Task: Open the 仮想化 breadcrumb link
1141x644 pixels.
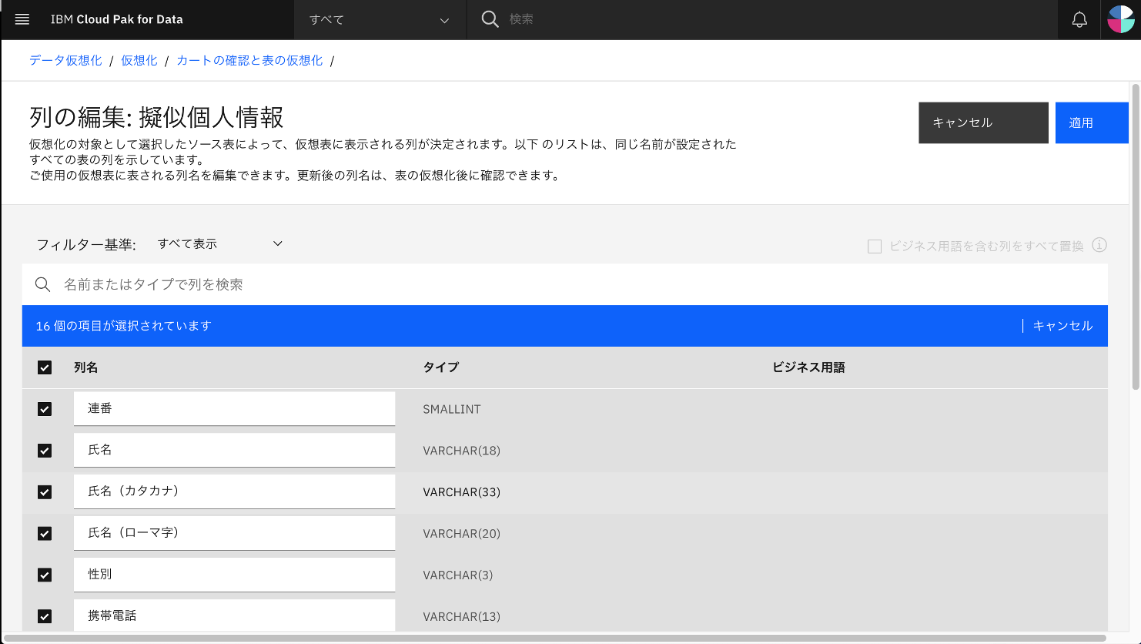Action: click(139, 60)
